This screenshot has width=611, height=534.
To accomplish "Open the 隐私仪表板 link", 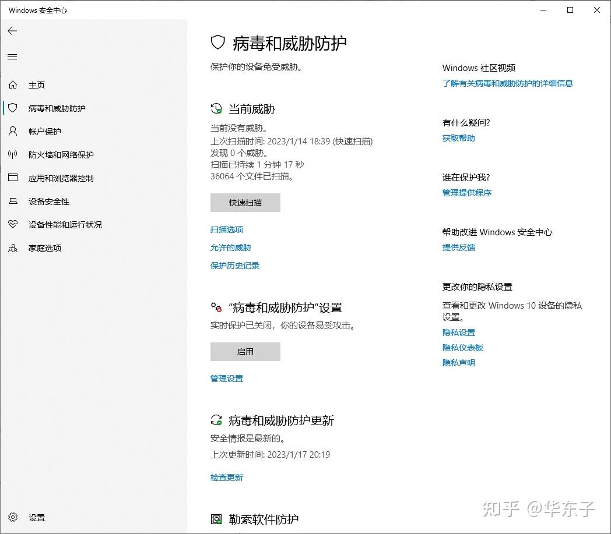I will coord(463,348).
